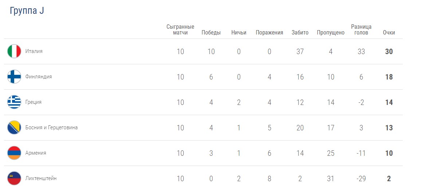Screen dimensions: 426x191
Task: Click the Очки column header
Action: pos(389,33)
